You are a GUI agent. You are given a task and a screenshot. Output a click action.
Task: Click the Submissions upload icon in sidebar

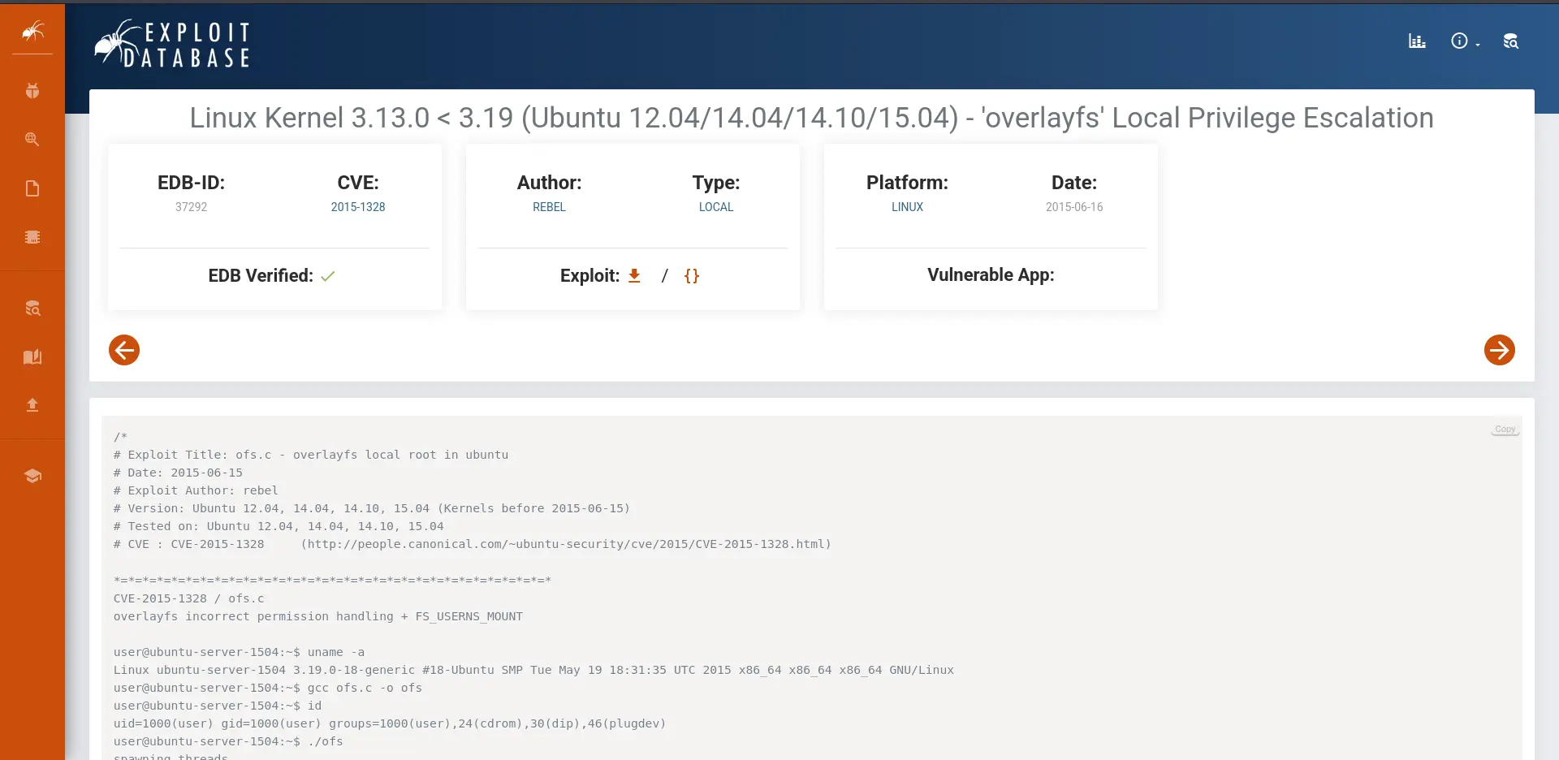pos(32,405)
